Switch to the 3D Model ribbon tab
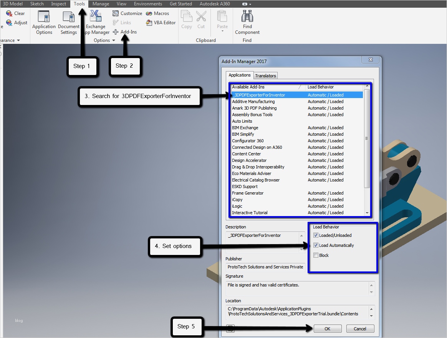The height and width of the screenshot is (338, 447). coord(13,4)
